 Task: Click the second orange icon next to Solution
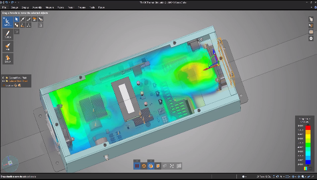coord(19,86)
